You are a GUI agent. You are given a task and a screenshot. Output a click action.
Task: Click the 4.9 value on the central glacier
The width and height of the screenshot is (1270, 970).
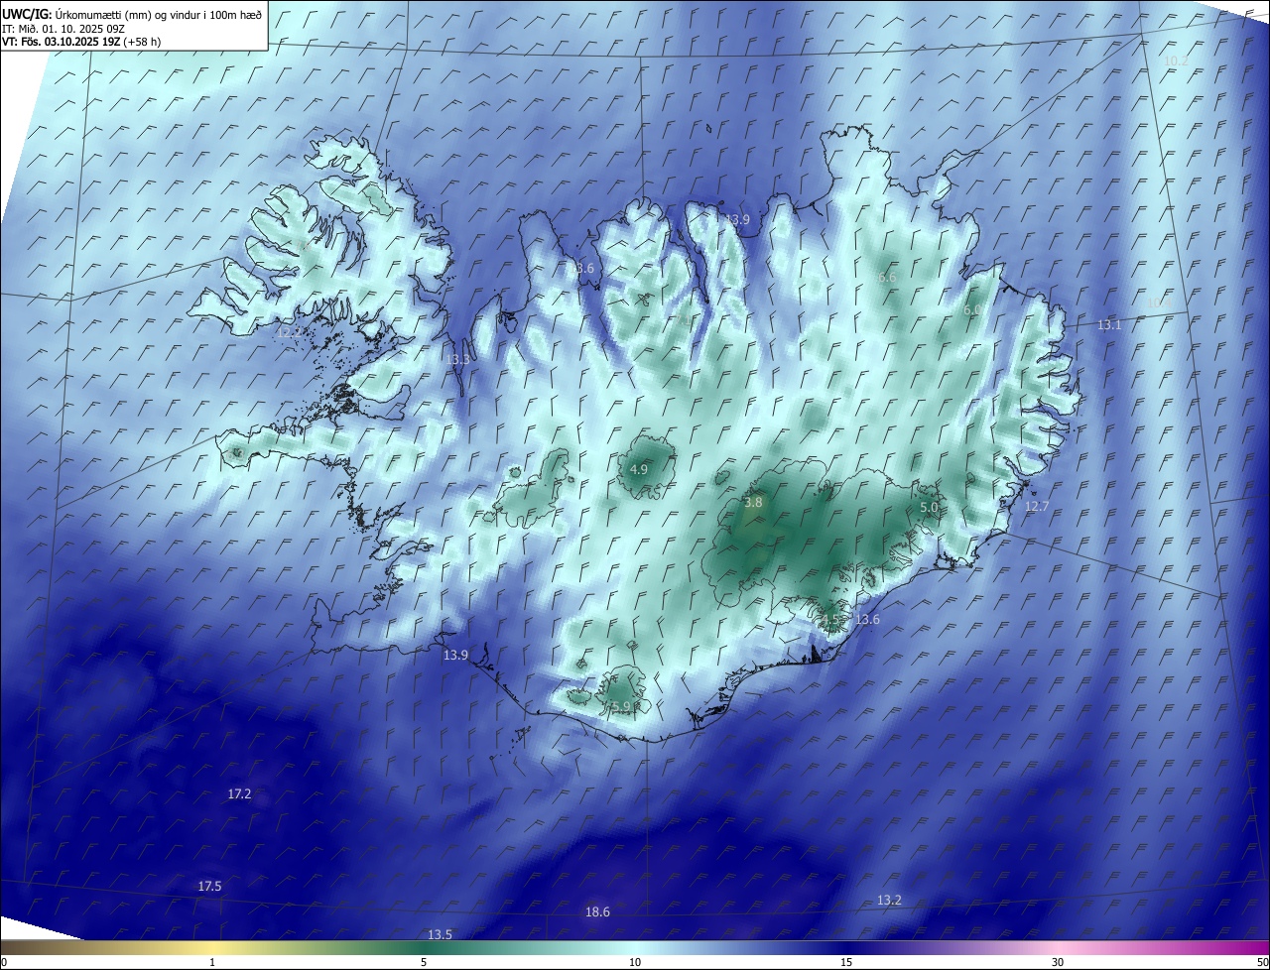(638, 470)
